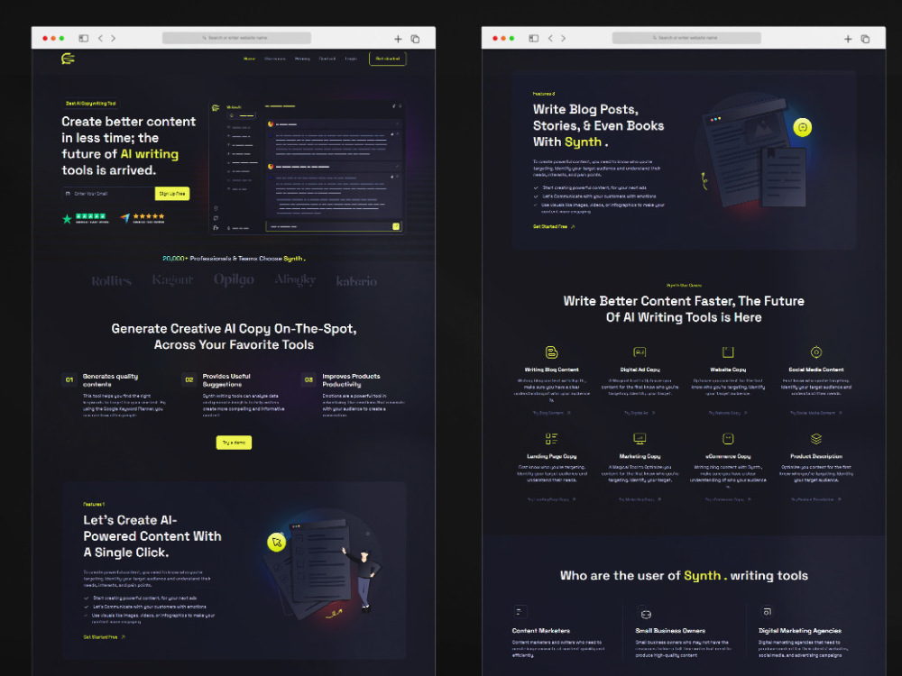
Task: Show tab overview in the right browser window
Action: click(x=865, y=39)
